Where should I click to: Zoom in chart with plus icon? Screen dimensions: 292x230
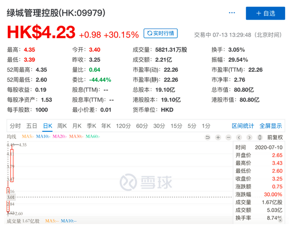point(218,138)
